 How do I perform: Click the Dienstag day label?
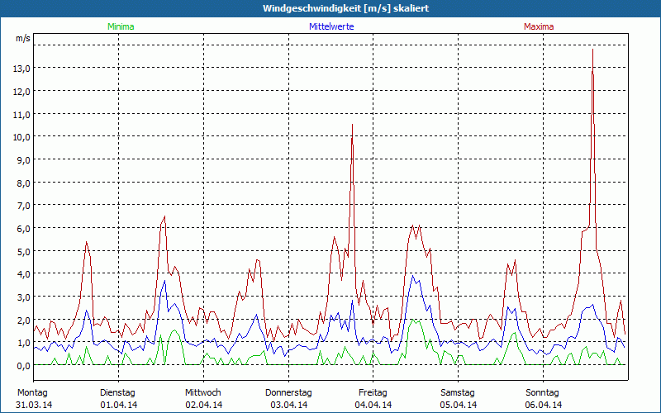tap(117, 392)
